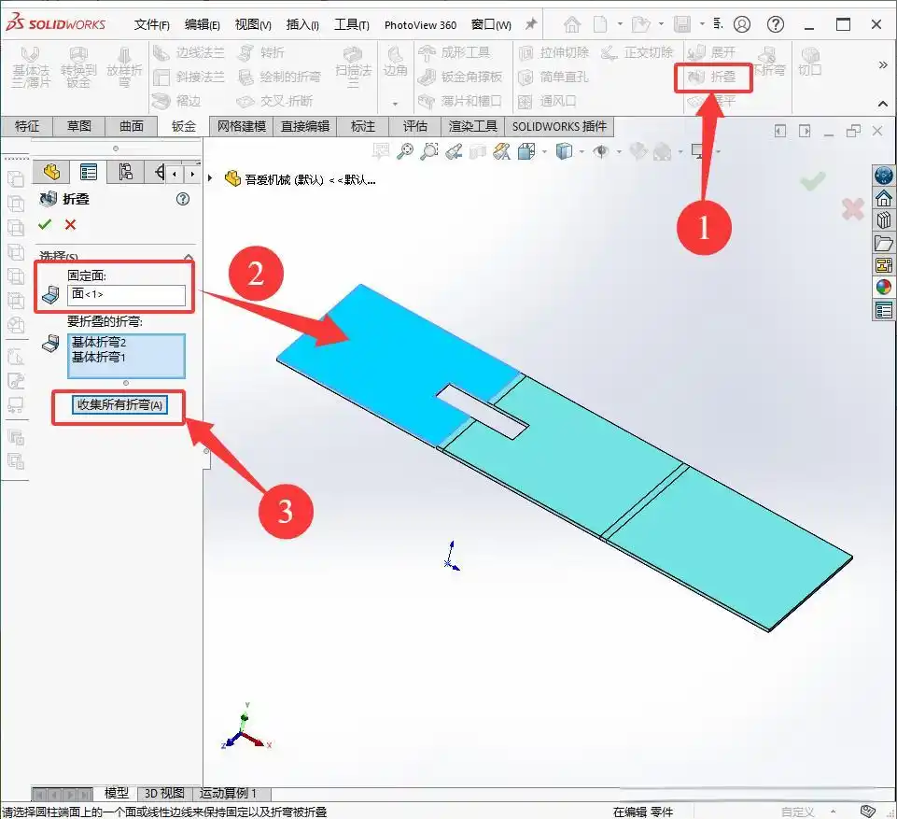Click the 折叠 (Fold) command in ribbon

712,77
